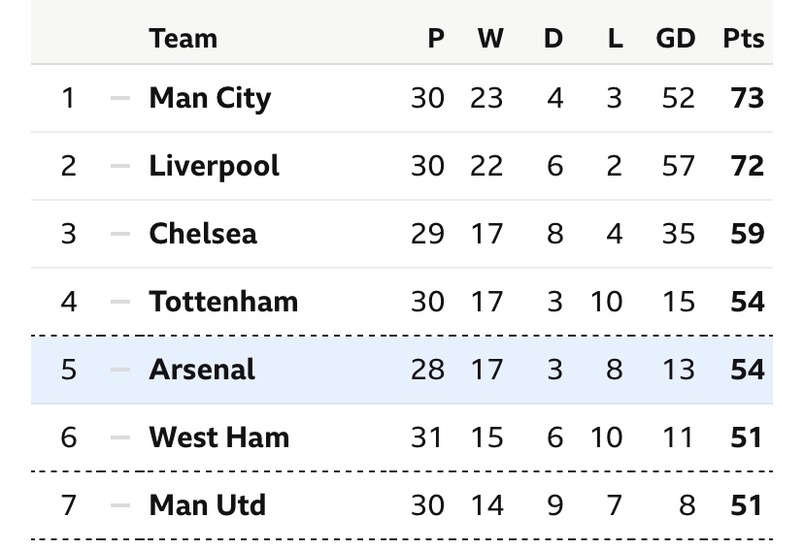Image resolution: width=804 pixels, height=550 pixels.
Task: Click the movement dash next to Liverpool
Action: coord(120,166)
